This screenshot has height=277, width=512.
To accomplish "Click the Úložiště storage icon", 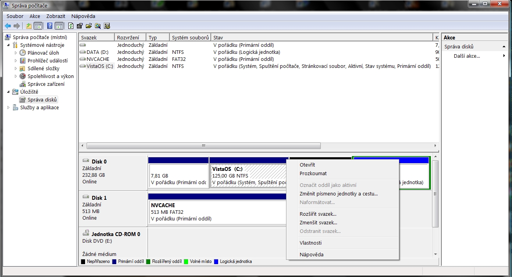I will pyautogui.click(x=15, y=92).
